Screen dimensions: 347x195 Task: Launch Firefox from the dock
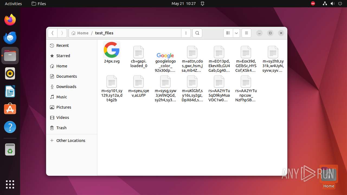pyautogui.click(x=10, y=20)
